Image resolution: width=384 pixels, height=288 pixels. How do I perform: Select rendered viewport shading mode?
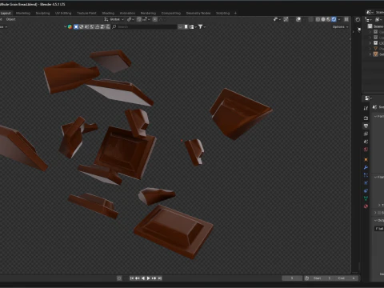tap(334, 19)
